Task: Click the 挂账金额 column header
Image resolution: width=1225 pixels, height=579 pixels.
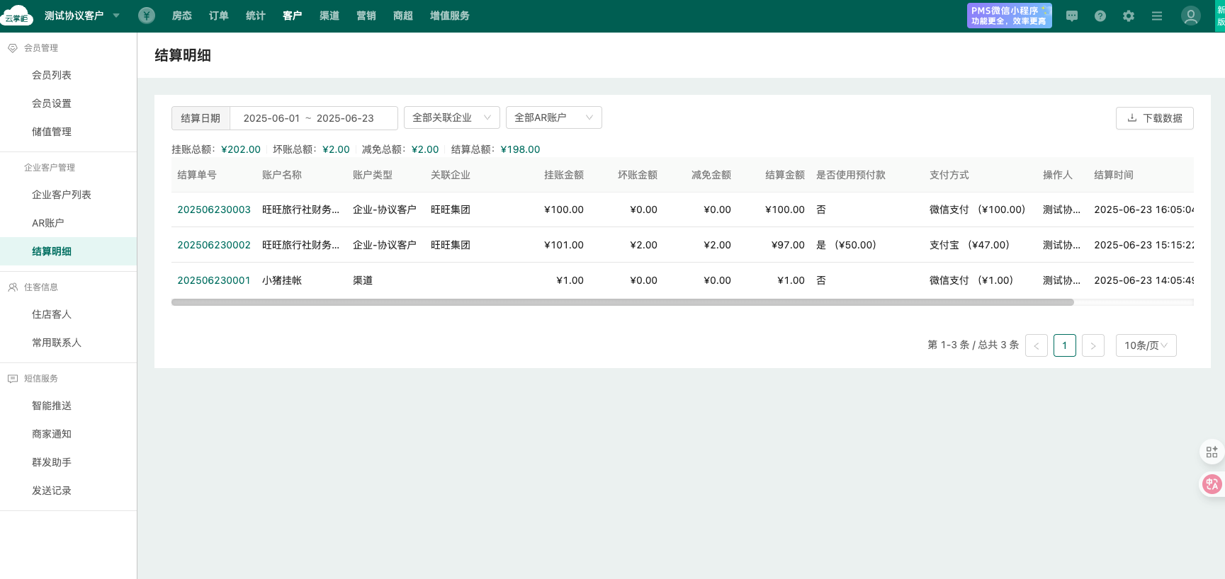Action: tap(564, 175)
